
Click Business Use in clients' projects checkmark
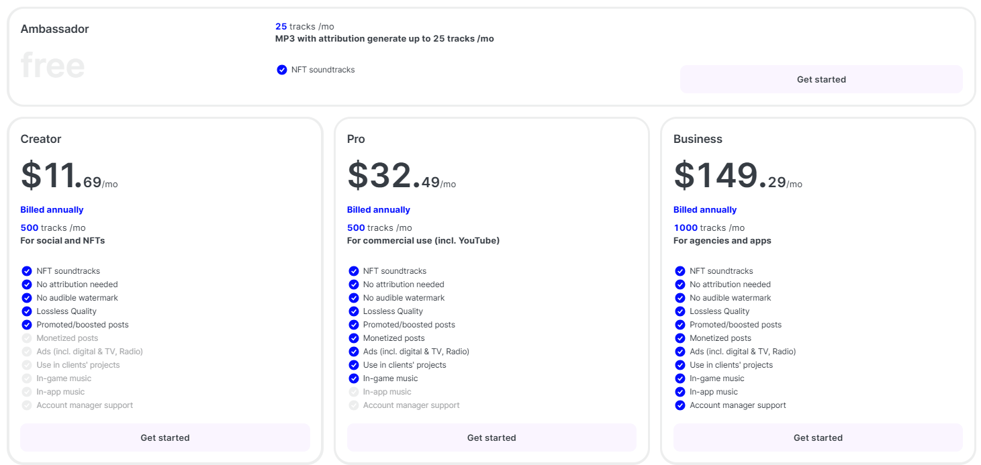(x=680, y=365)
